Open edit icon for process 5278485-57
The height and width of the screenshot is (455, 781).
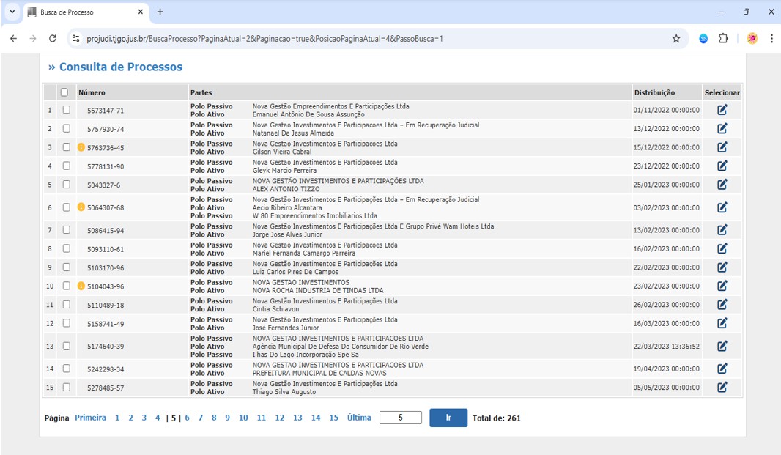coord(722,388)
